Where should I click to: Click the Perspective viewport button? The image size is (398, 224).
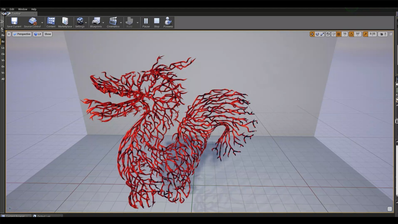pos(22,34)
